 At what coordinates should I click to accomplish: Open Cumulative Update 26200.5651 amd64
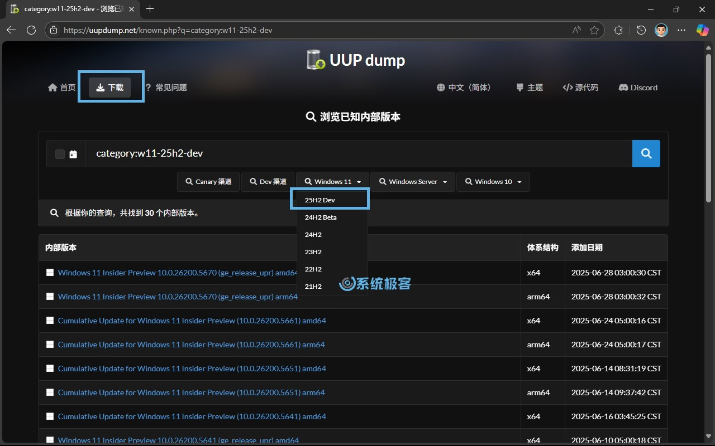click(192, 369)
